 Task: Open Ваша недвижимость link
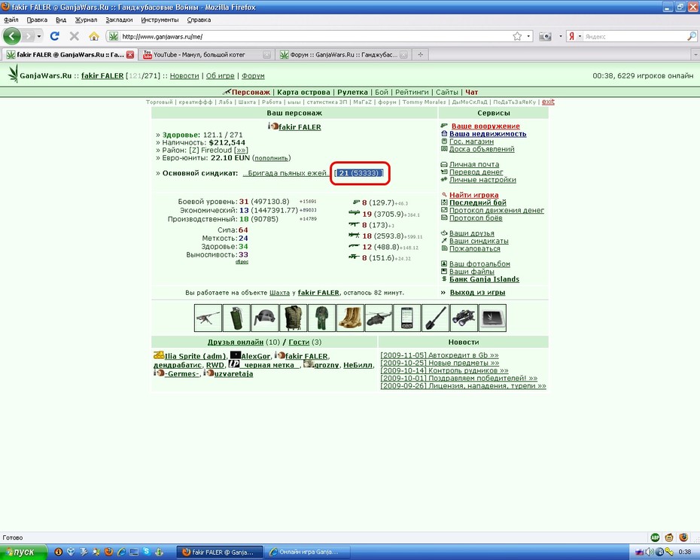tap(488, 134)
